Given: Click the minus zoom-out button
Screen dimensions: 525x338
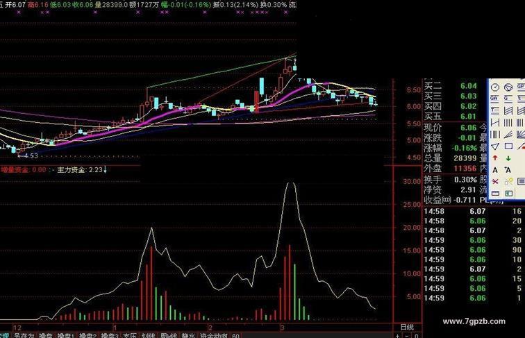Looking at the screenshot, I should pyautogui.click(x=407, y=336).
